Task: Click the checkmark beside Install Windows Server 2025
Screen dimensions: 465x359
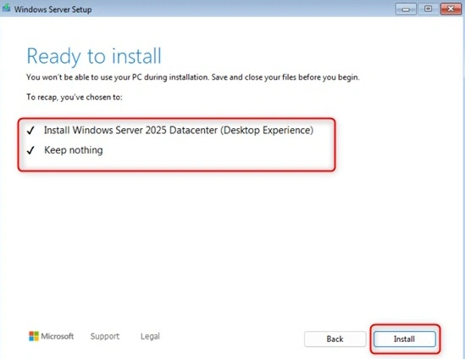Action: click(30, 131)
